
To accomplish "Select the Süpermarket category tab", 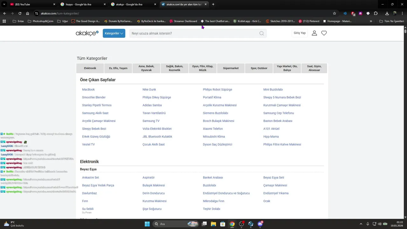I will [x=231, y=68].
